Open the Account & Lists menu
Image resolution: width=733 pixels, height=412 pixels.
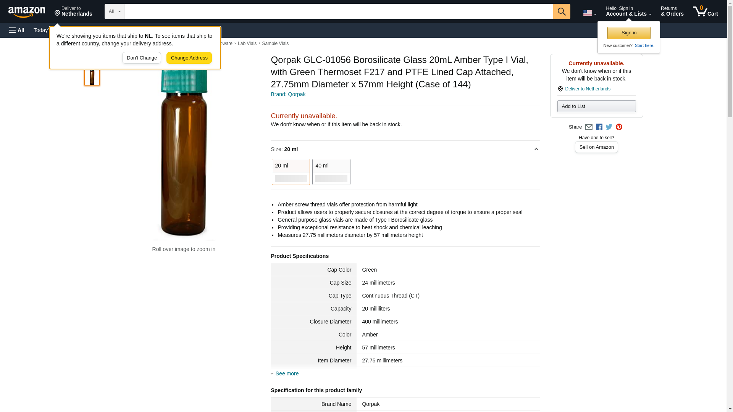click(628, 11)
